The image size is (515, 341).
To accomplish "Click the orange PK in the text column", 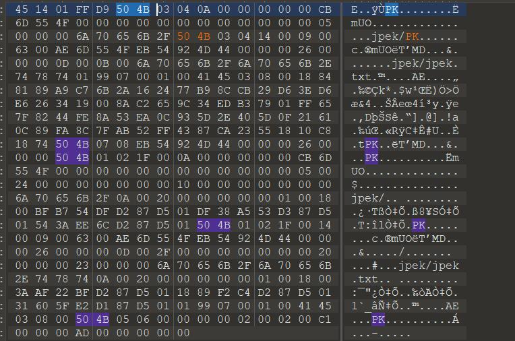I will pyautogui.click(x=413, y=36).
